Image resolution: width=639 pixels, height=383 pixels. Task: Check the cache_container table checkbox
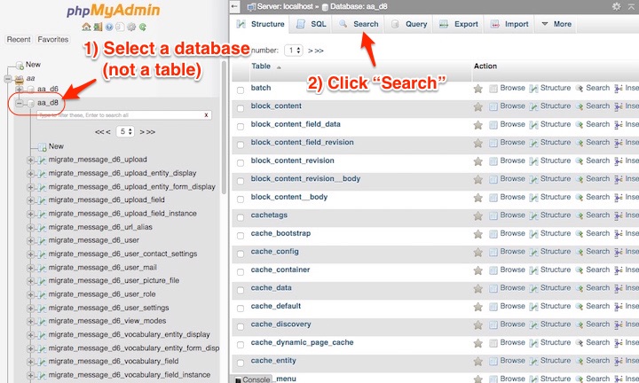tap(241, 272)
